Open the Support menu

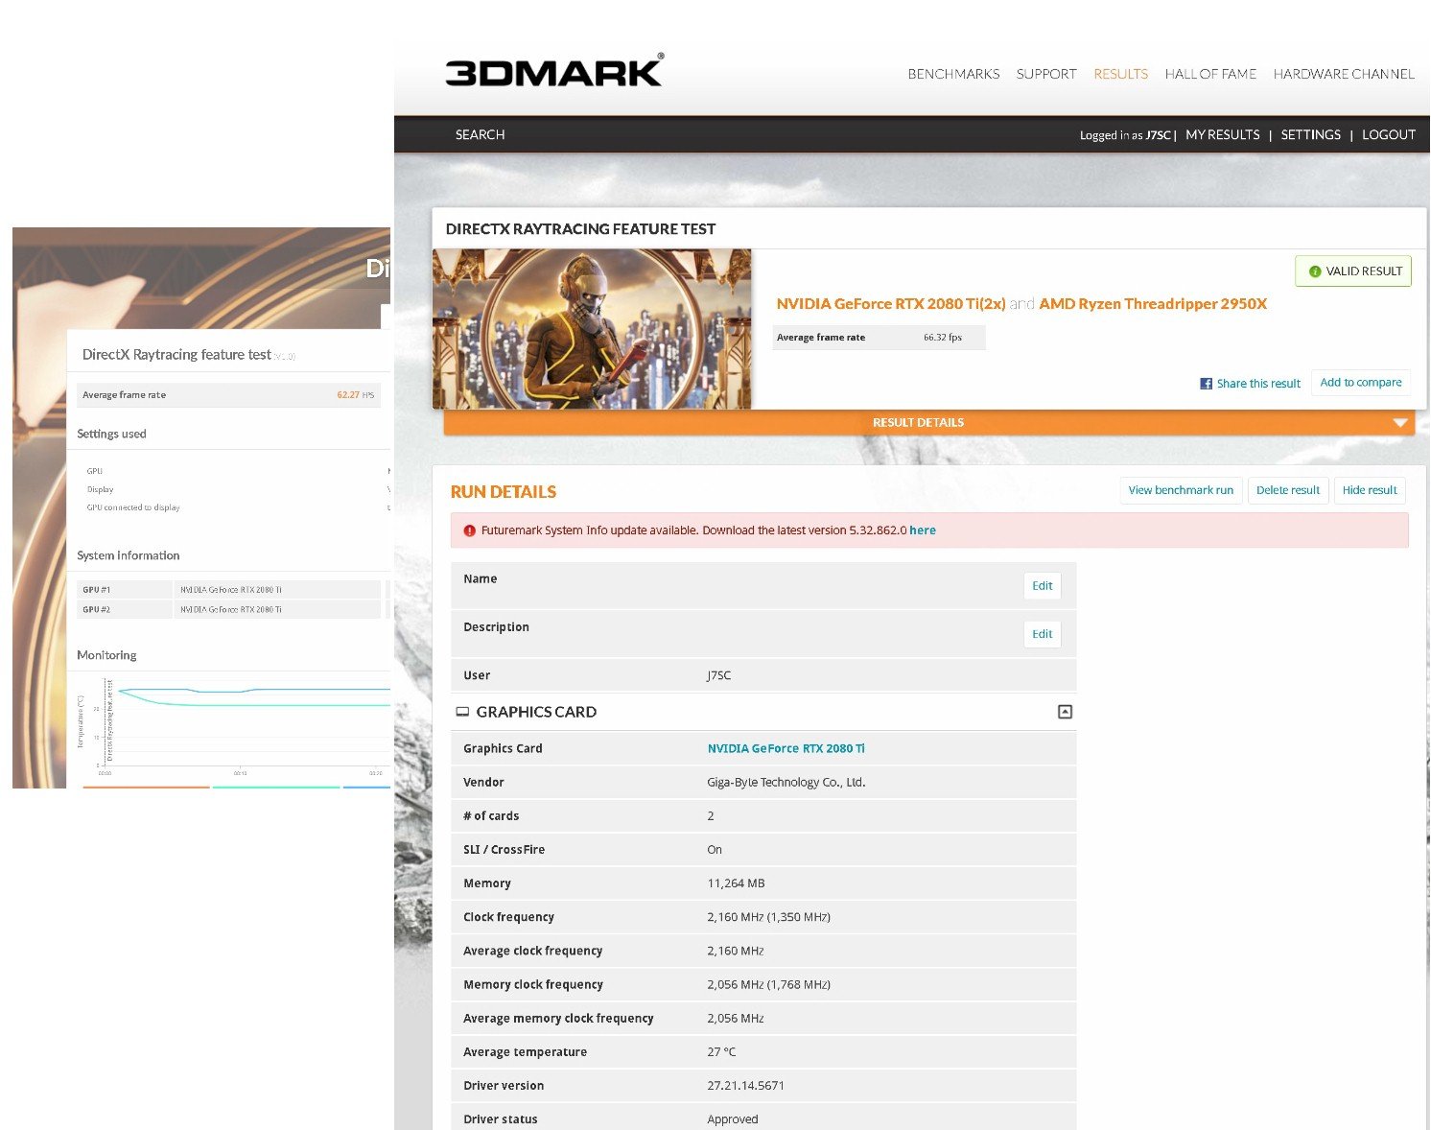click(x=1046, y=74)
